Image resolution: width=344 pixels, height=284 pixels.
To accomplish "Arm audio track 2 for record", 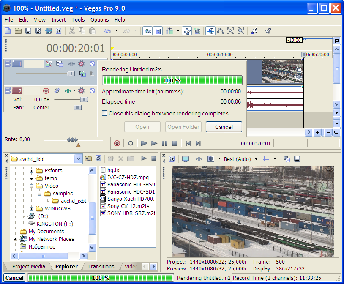I will coord(46,90).
